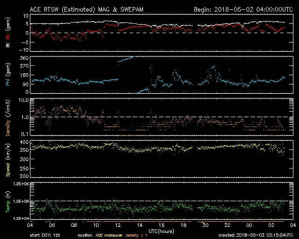Click the "0.1" tick on Density axis
299x239 pixels.
(x=25, y=134)
